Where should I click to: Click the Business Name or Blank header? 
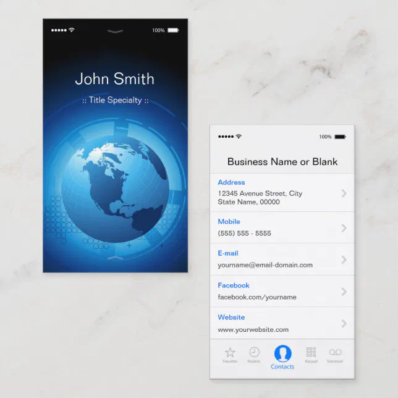click(282, 162)
